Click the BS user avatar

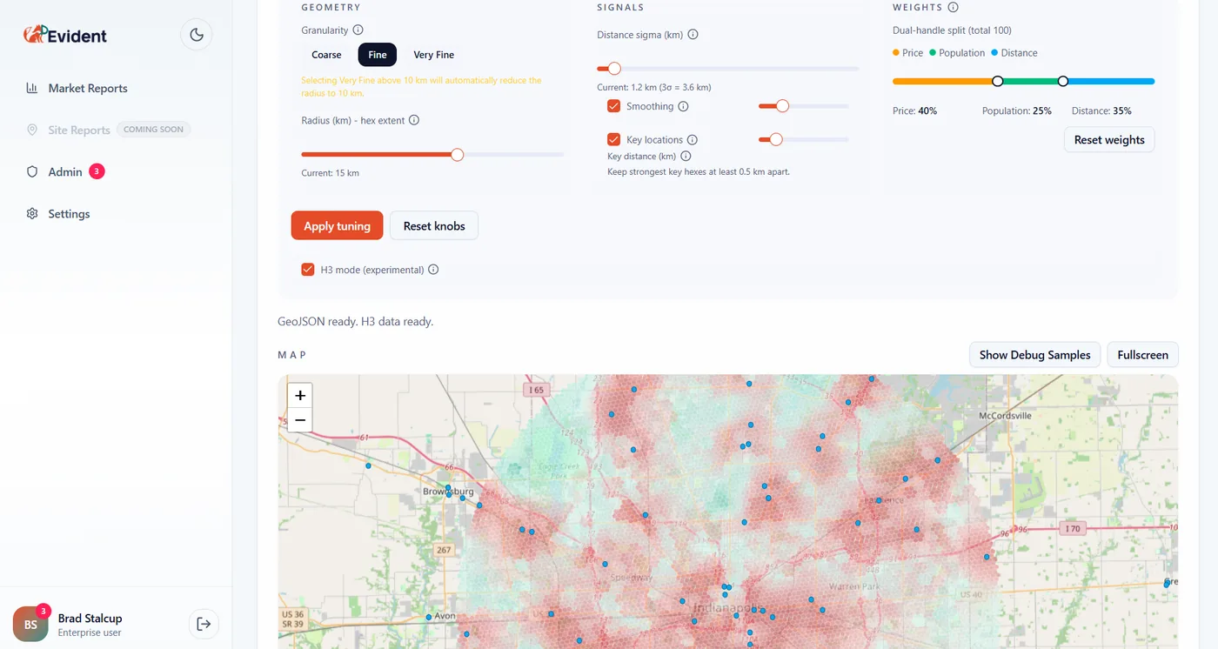point(30,625)
